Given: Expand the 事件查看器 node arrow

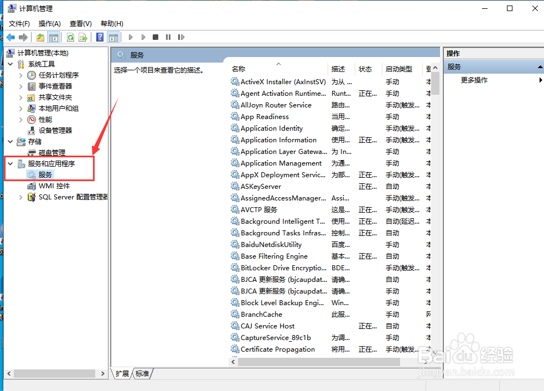Looking at the screenshot, I should 20,86.
